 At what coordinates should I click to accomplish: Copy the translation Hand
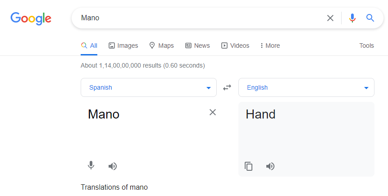tap(249, 166)
